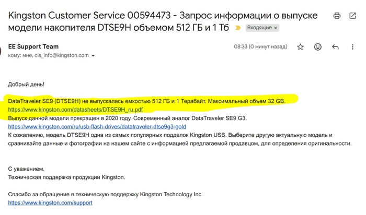Click the С уважением signature line
366x215 pixels.
(x=26, y=169)
